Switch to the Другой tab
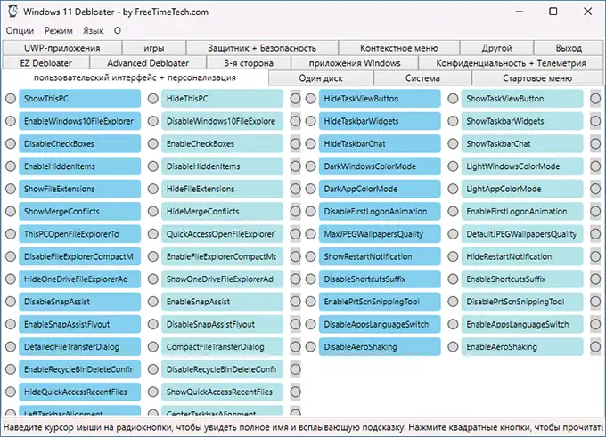This screenshot has height=437, width=606. pyautogui.click(x=496, y=48)
